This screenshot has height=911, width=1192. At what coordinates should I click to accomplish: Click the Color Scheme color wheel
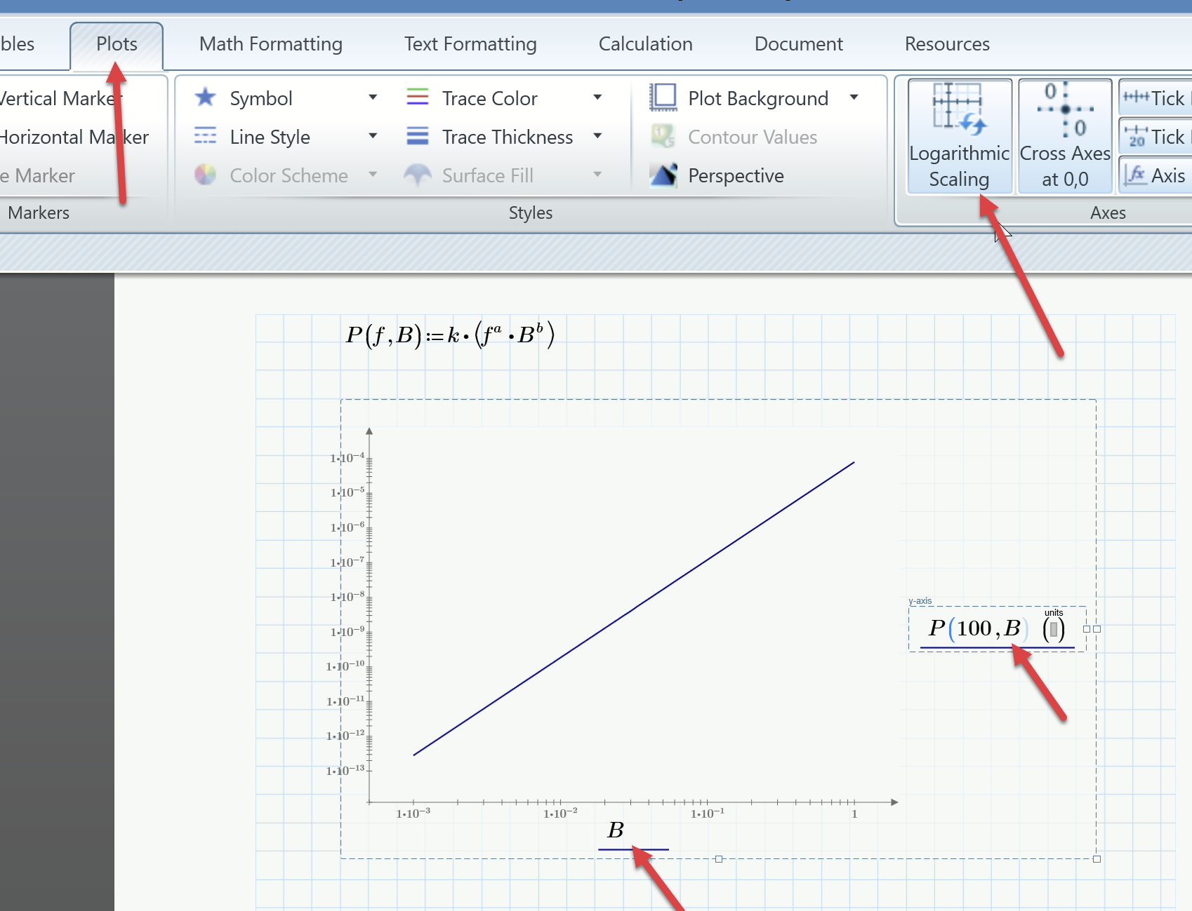pyautogui.click(x=205, y=175)
